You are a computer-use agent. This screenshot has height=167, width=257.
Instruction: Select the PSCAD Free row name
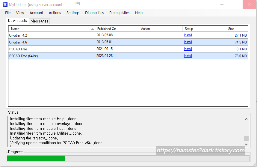(18, 49)
